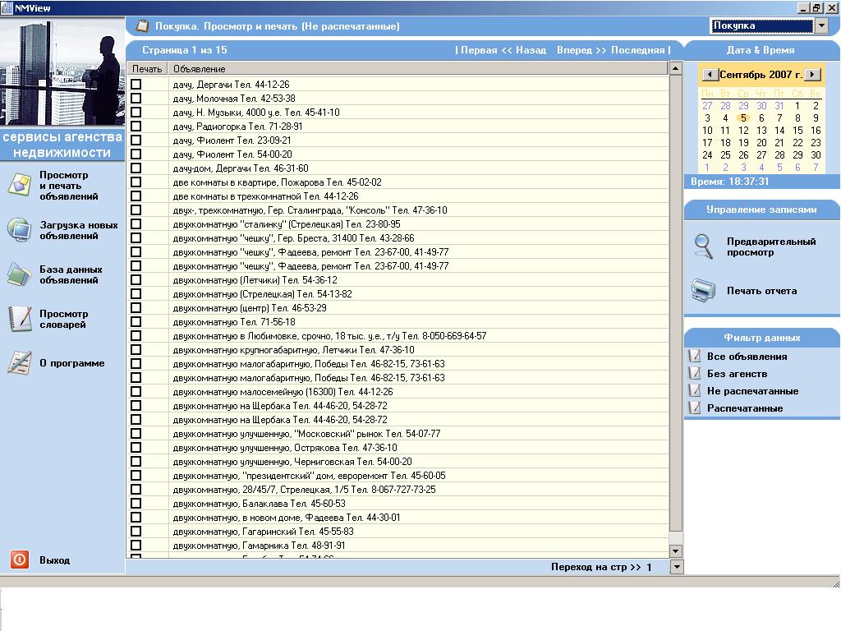The height and width of the screenshot is (631, 841).
Task: Open the go-to-page dropdown arrow
Action: [677, 567]
